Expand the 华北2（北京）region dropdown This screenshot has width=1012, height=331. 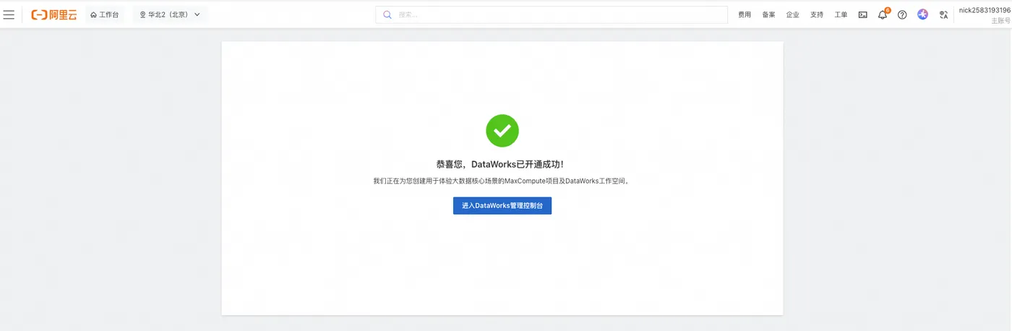click(170, 14)
